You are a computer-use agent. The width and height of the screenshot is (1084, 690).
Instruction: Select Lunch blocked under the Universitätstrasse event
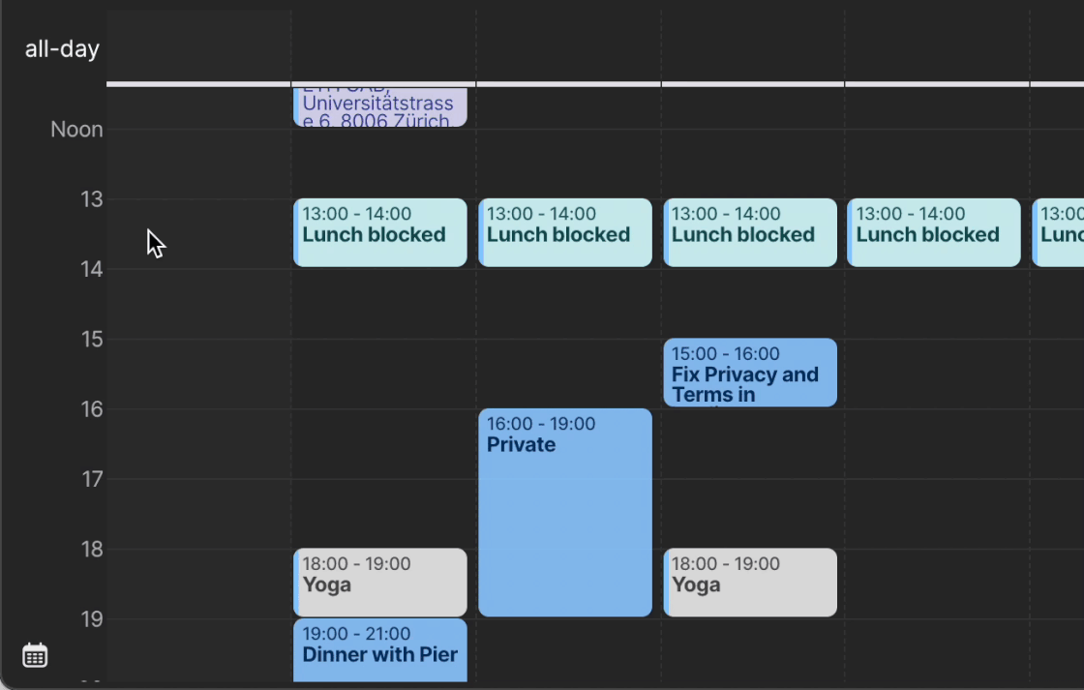(x=380, y=232)
